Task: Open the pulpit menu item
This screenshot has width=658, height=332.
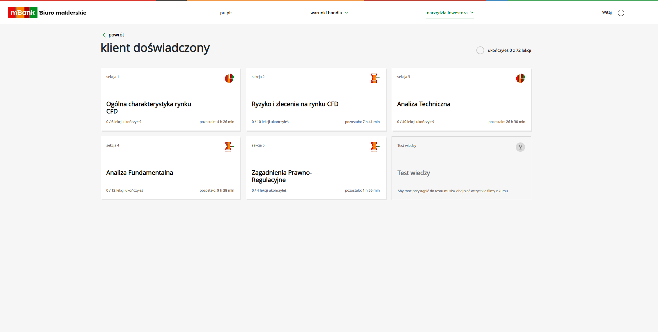Action: (x=226, y=13)
